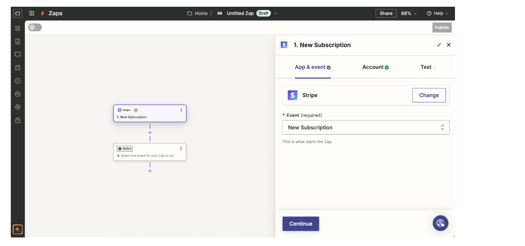The image size is (525, 246).
Task: Open three-dot menu on Action step
Action: (181, 149)
